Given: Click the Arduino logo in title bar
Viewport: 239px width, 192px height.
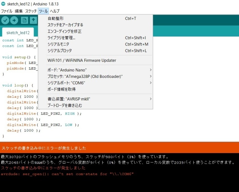Looking at the screenshot, I should (x=3, y=4).
